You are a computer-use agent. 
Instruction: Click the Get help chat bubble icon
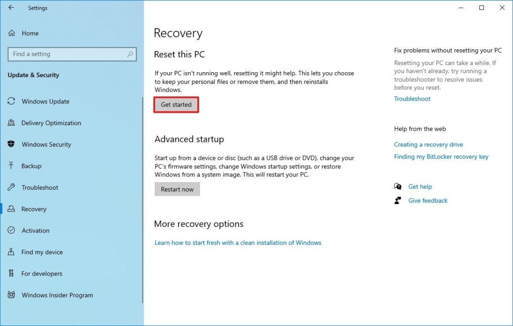398,186
